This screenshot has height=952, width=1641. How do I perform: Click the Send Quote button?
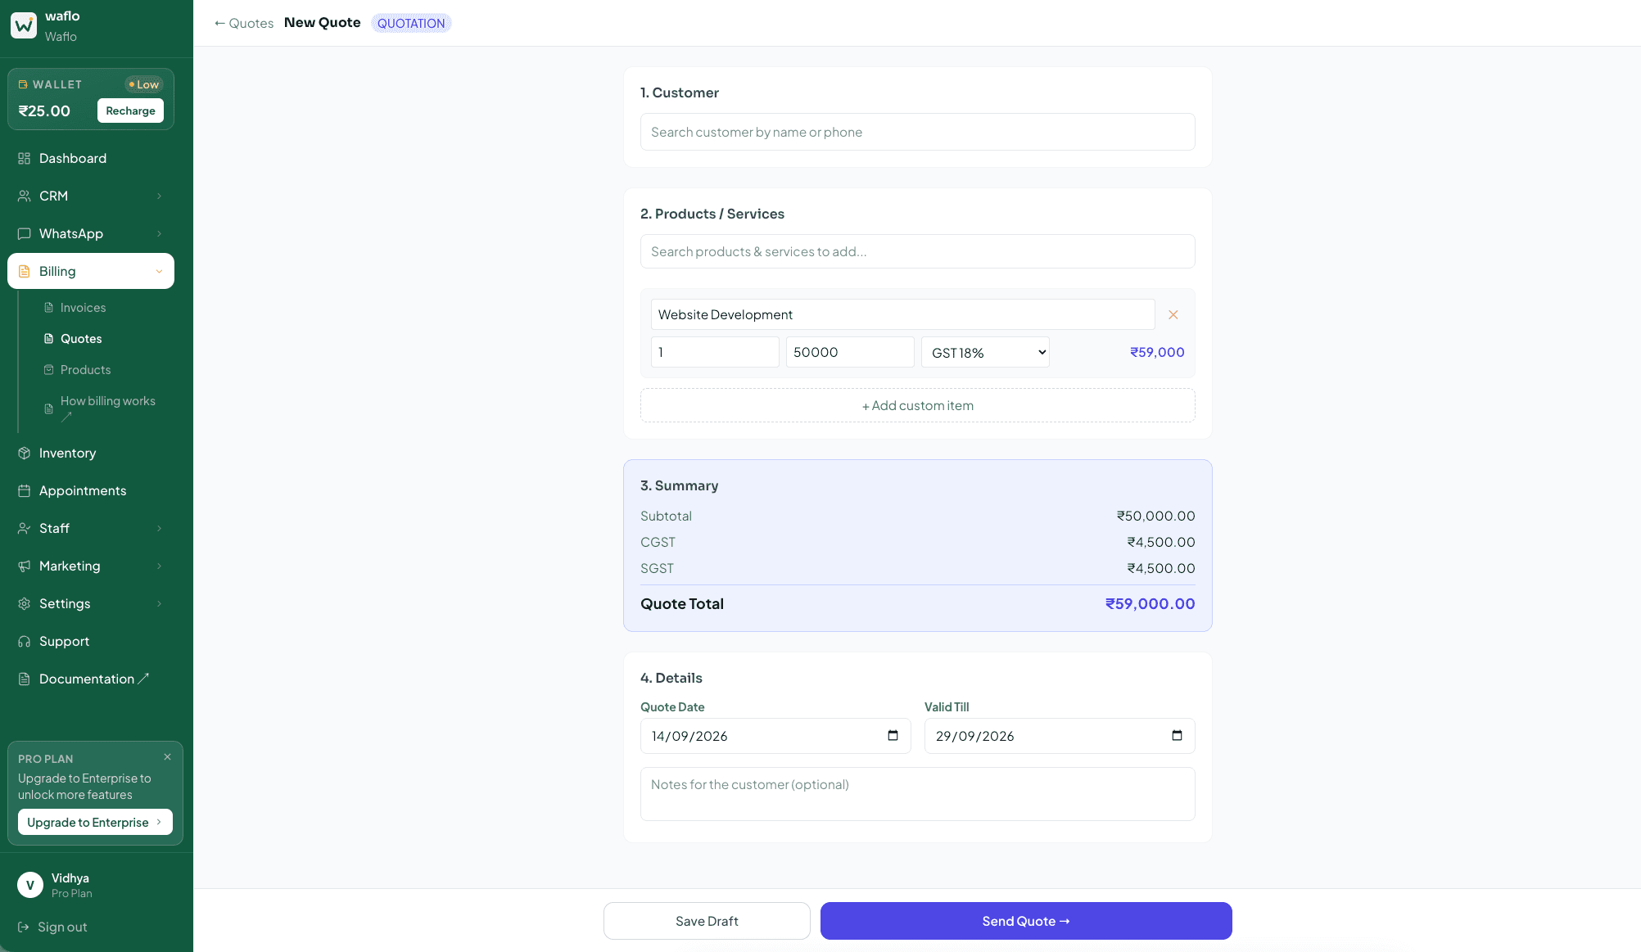[1026, 921]
